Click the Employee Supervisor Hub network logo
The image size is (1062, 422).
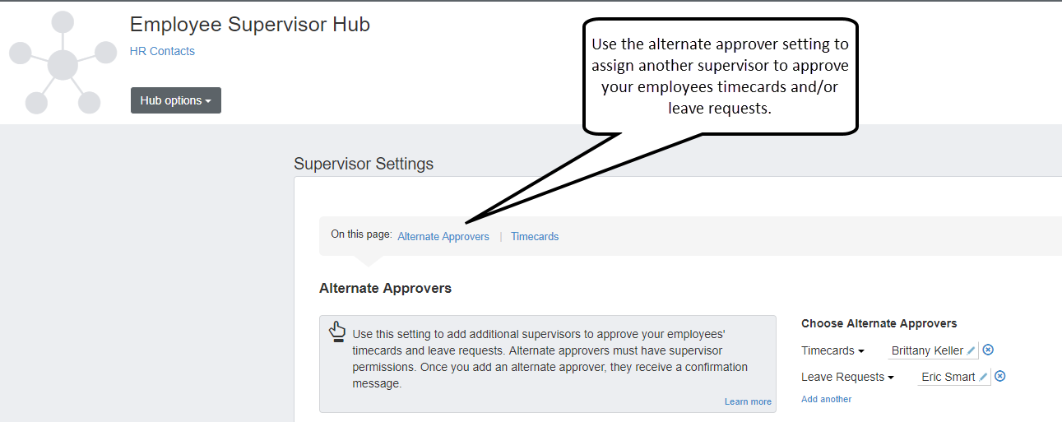(63, 63)
